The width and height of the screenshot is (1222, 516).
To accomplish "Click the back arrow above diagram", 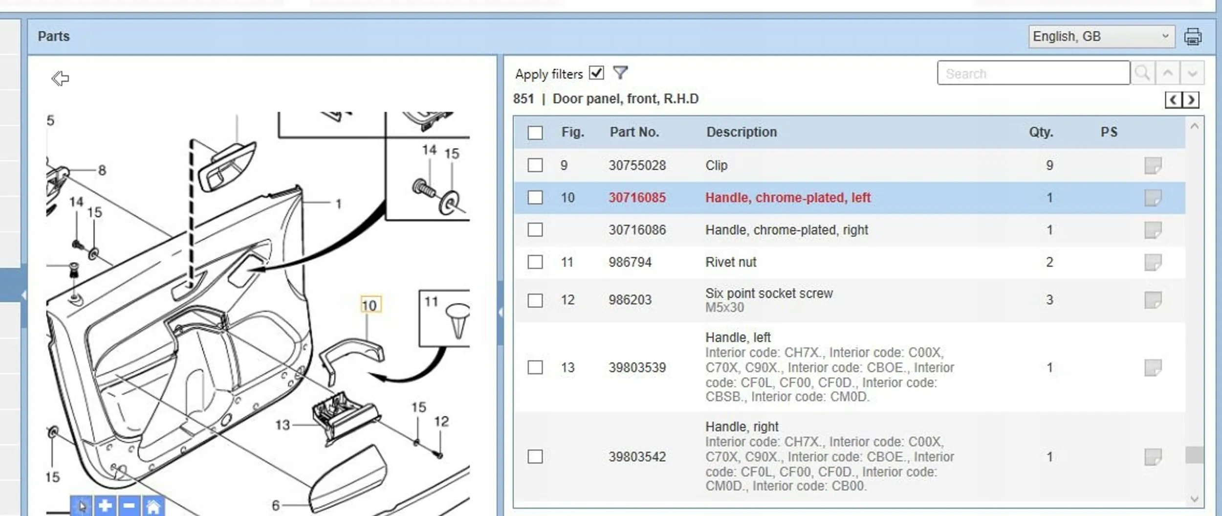I will pos(60,78).
